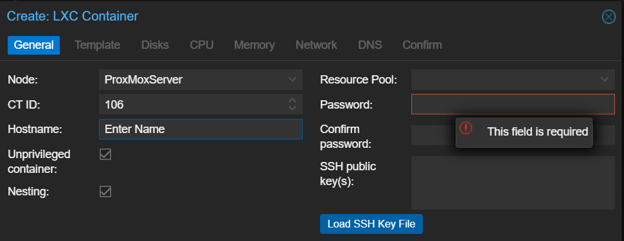Screen dimensions: 624x241
Task: Click the 'Resource Pool:' label
Action: pos(359,80)
